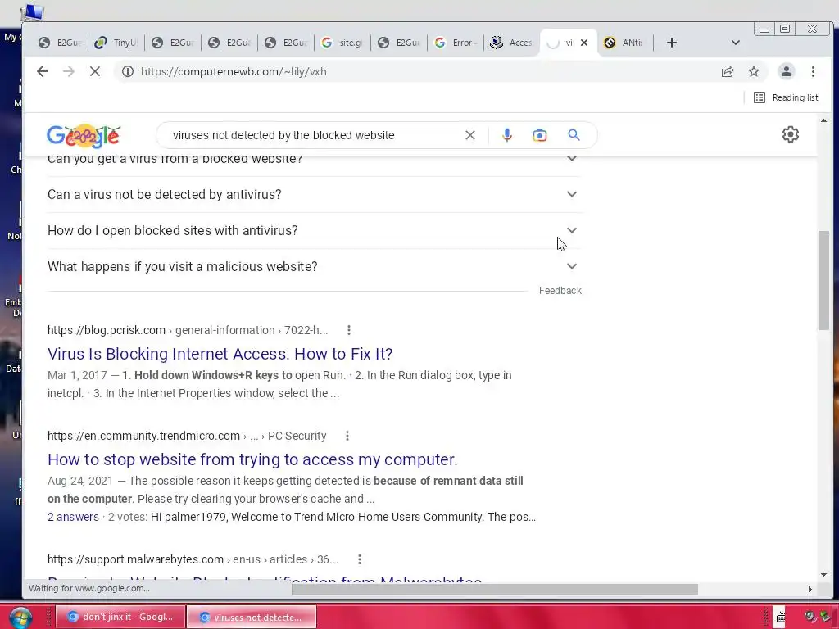Switch to the Acces tab
839x629 pixels.
pos(511,43)
